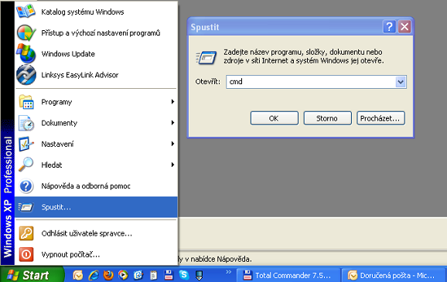Click the Start button
This screenshot has height=282, width=447.
(32, 275)
